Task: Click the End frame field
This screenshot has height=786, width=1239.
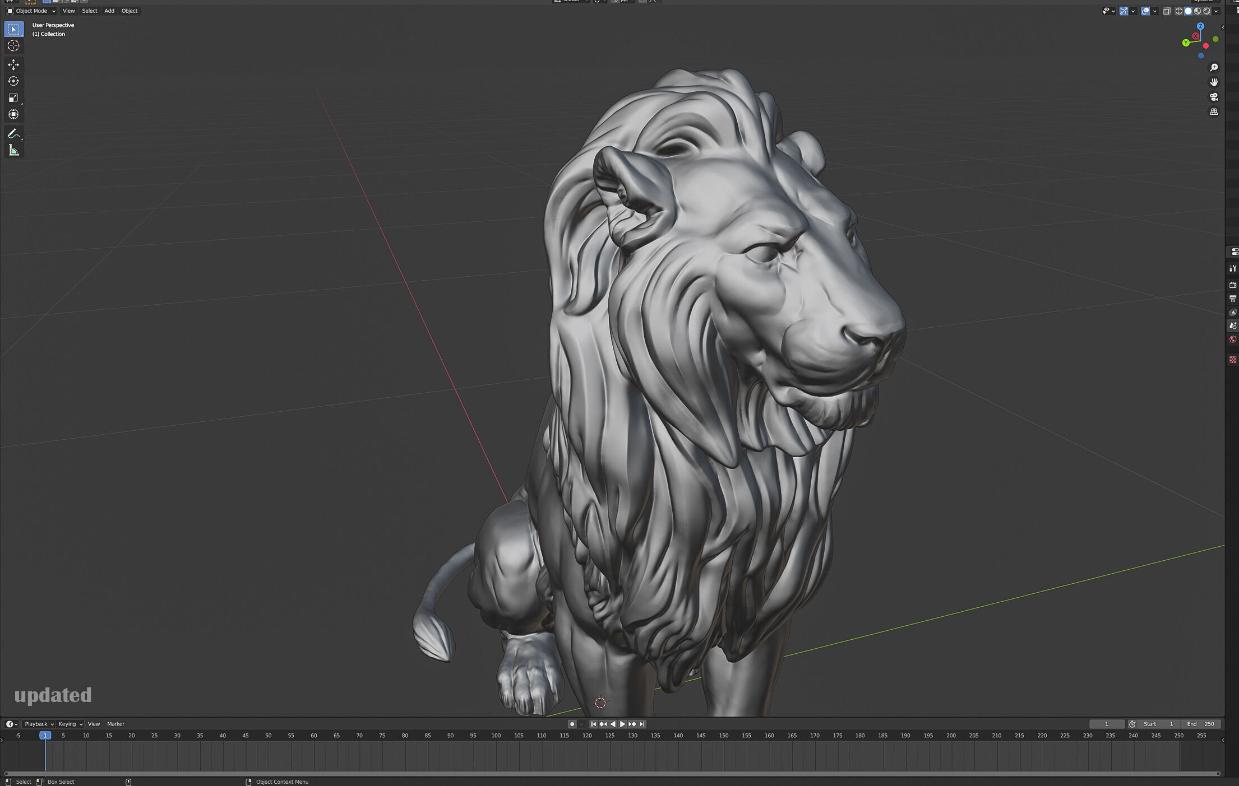Action: (x=1200, y=724)
